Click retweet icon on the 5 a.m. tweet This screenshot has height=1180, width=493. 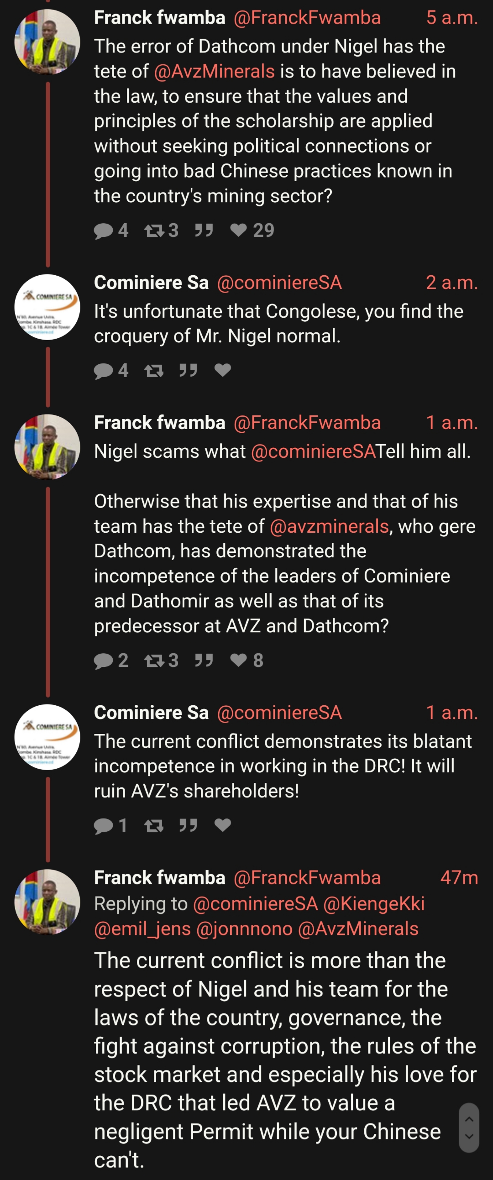[x=154, y=231]
